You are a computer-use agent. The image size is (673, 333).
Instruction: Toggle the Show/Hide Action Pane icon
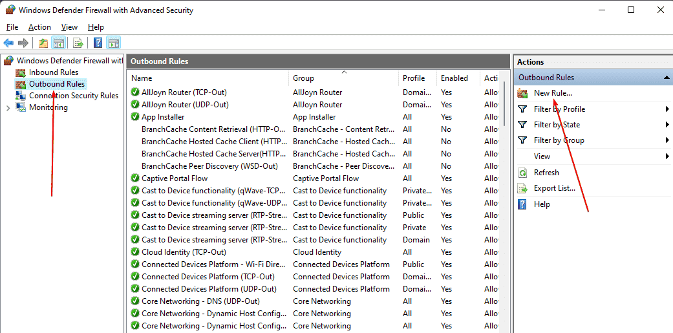(113, 43)
